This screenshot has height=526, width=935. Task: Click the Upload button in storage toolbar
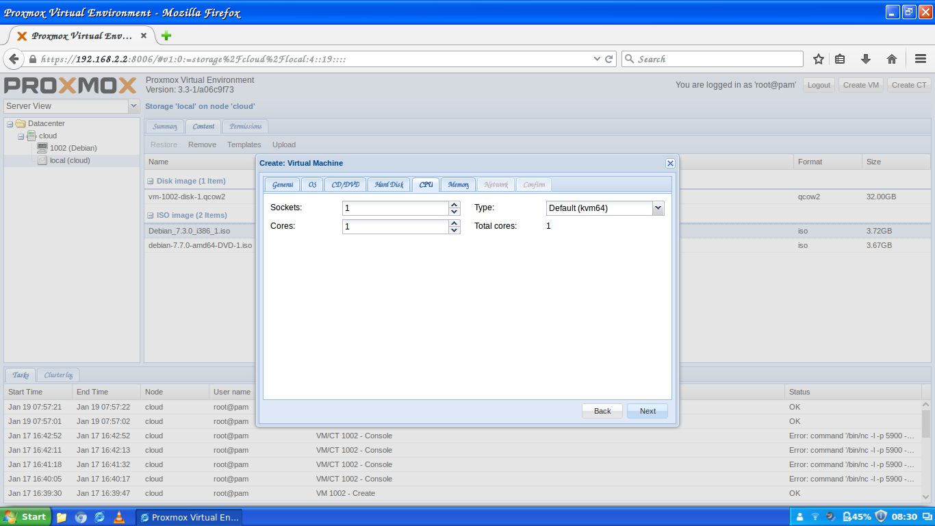pos(284,145)
